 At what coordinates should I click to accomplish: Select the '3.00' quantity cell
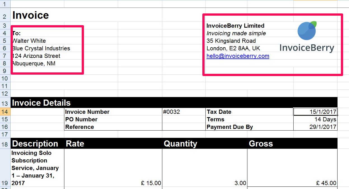(205, 168)
